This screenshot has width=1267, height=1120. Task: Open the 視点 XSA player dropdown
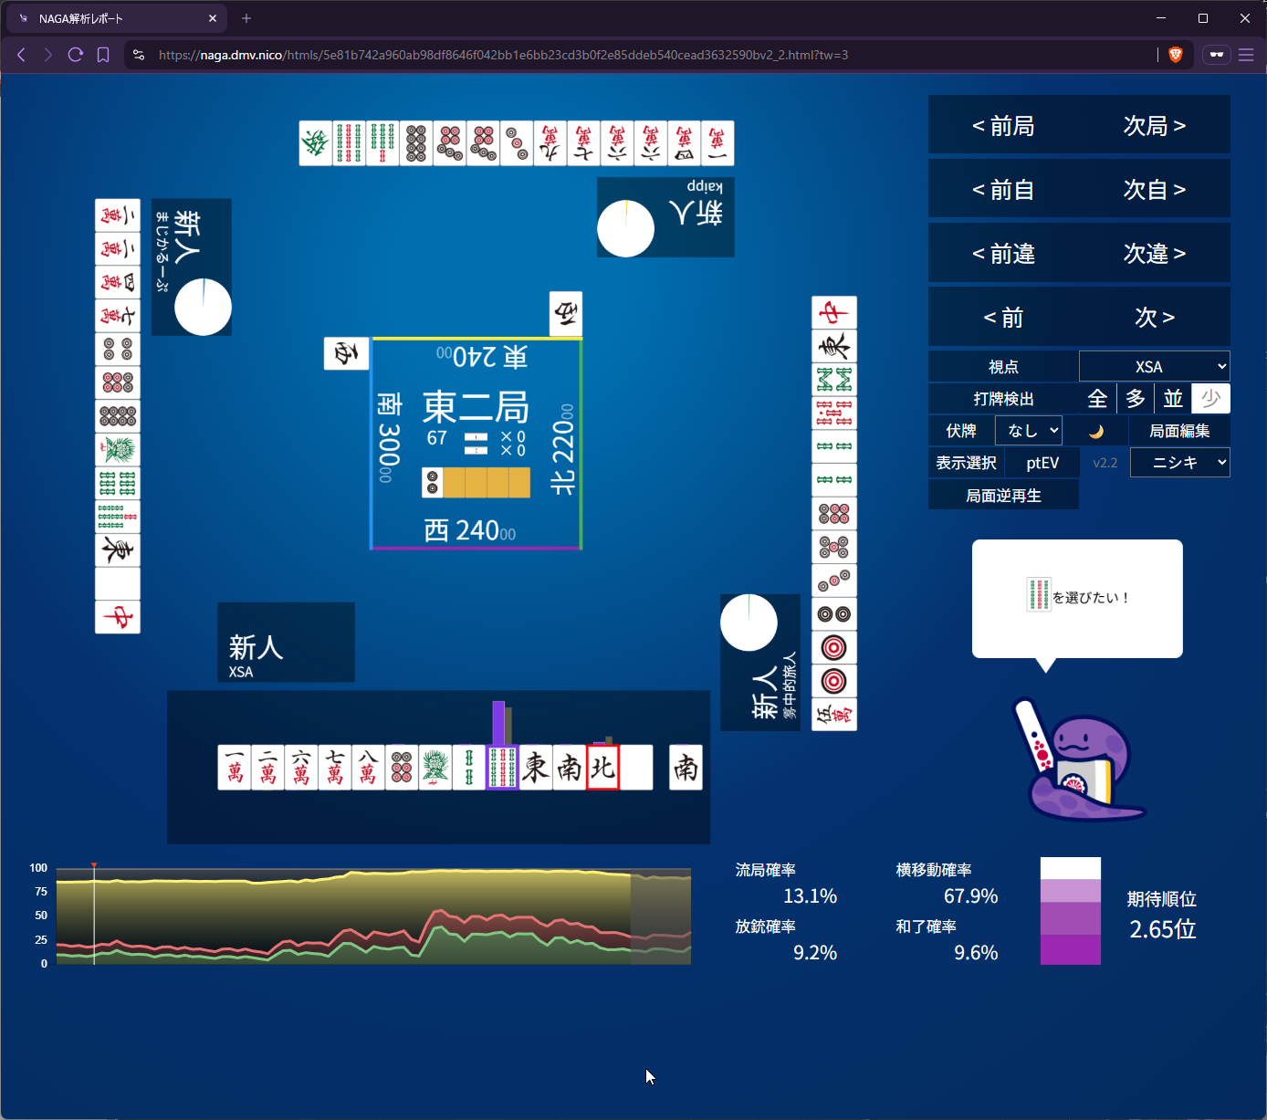click(x=1154, y=367)
